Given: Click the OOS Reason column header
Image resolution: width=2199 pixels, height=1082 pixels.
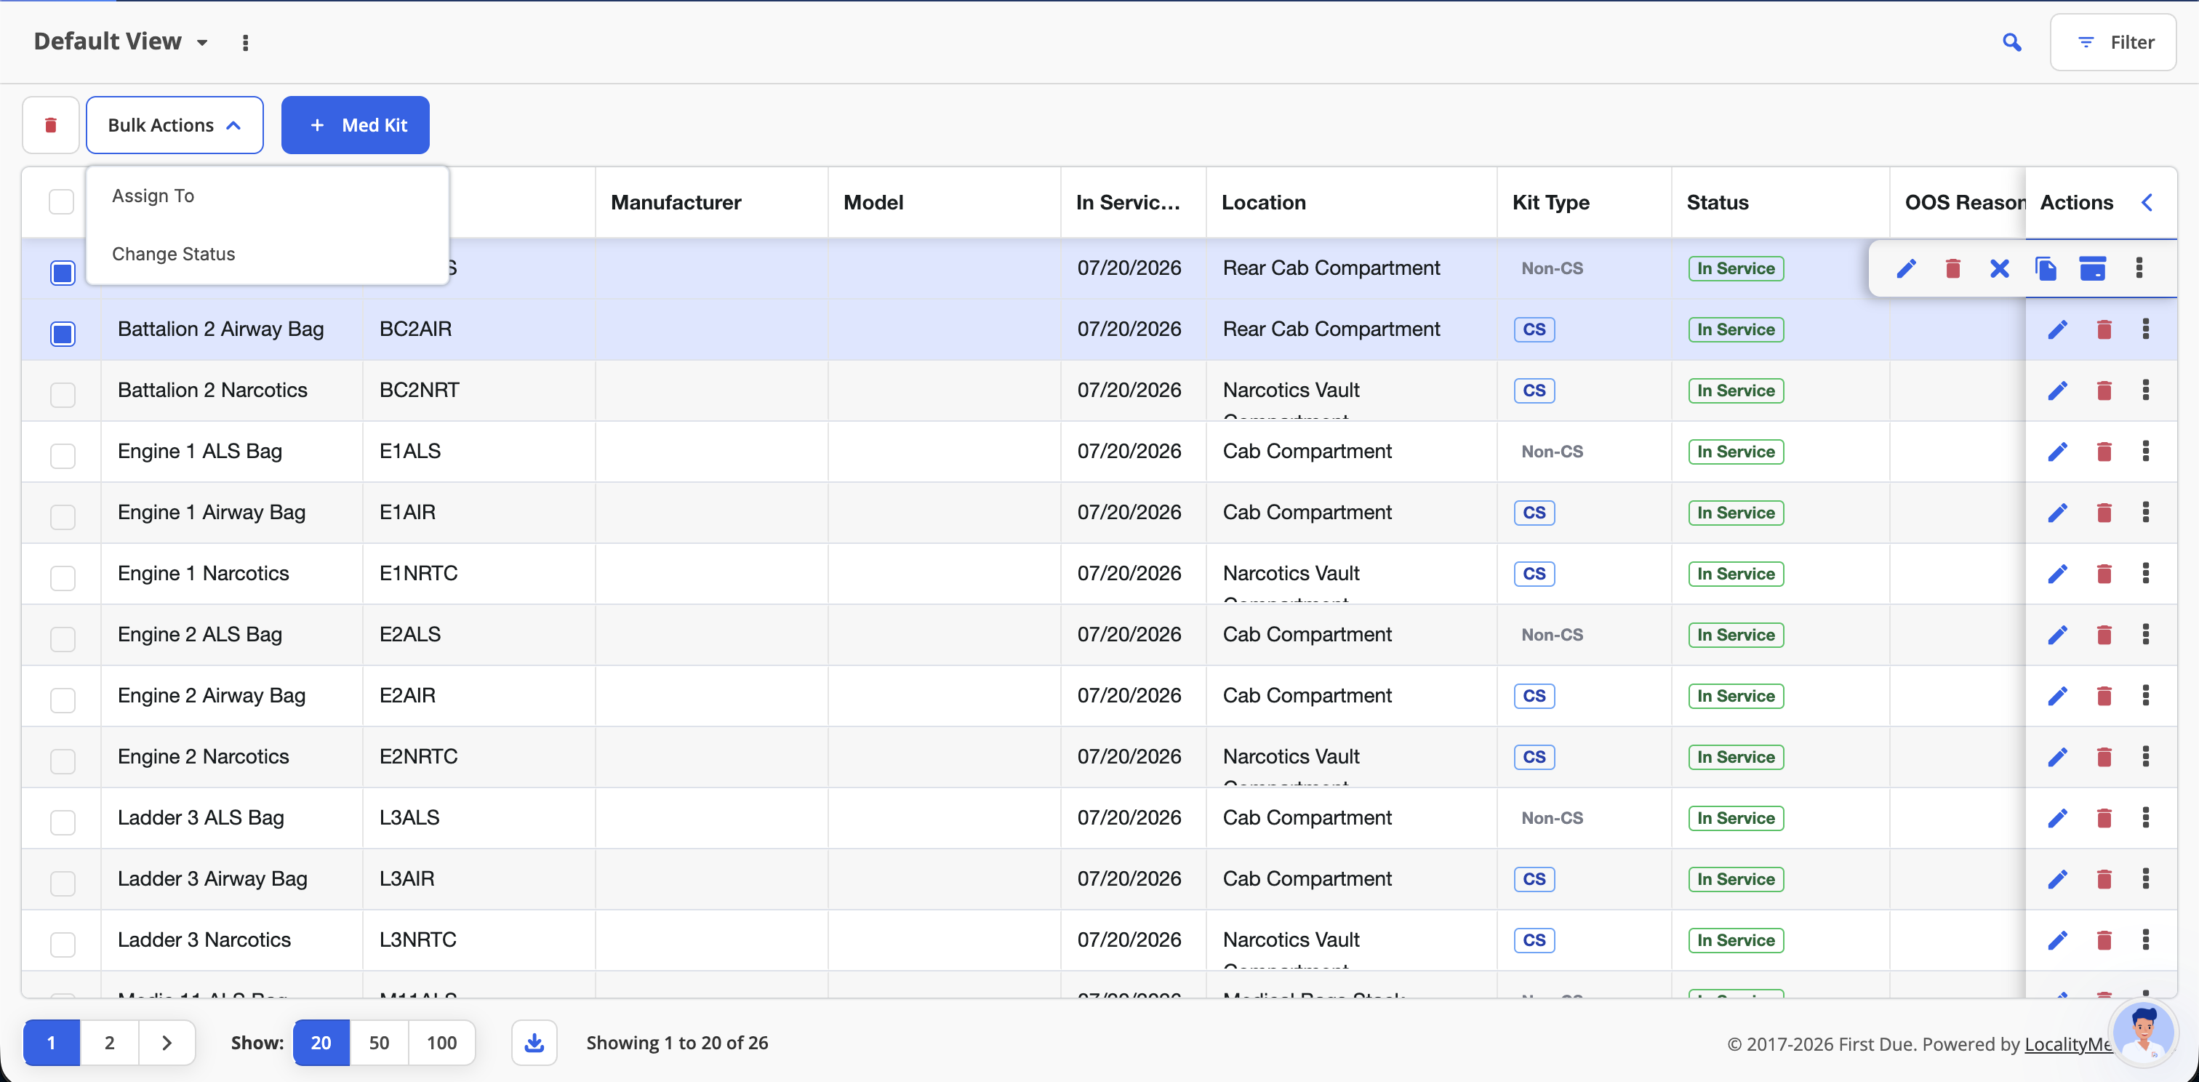Looking at the screenshot, I should 1965,202.
